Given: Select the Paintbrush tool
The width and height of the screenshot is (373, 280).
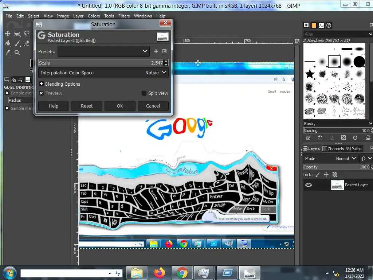Looking at the screenshot, I should [x=17, y=43].
